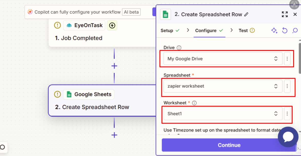Click the lightning bolt trigger icon
The image size is (301, 156).
[112, 26]
